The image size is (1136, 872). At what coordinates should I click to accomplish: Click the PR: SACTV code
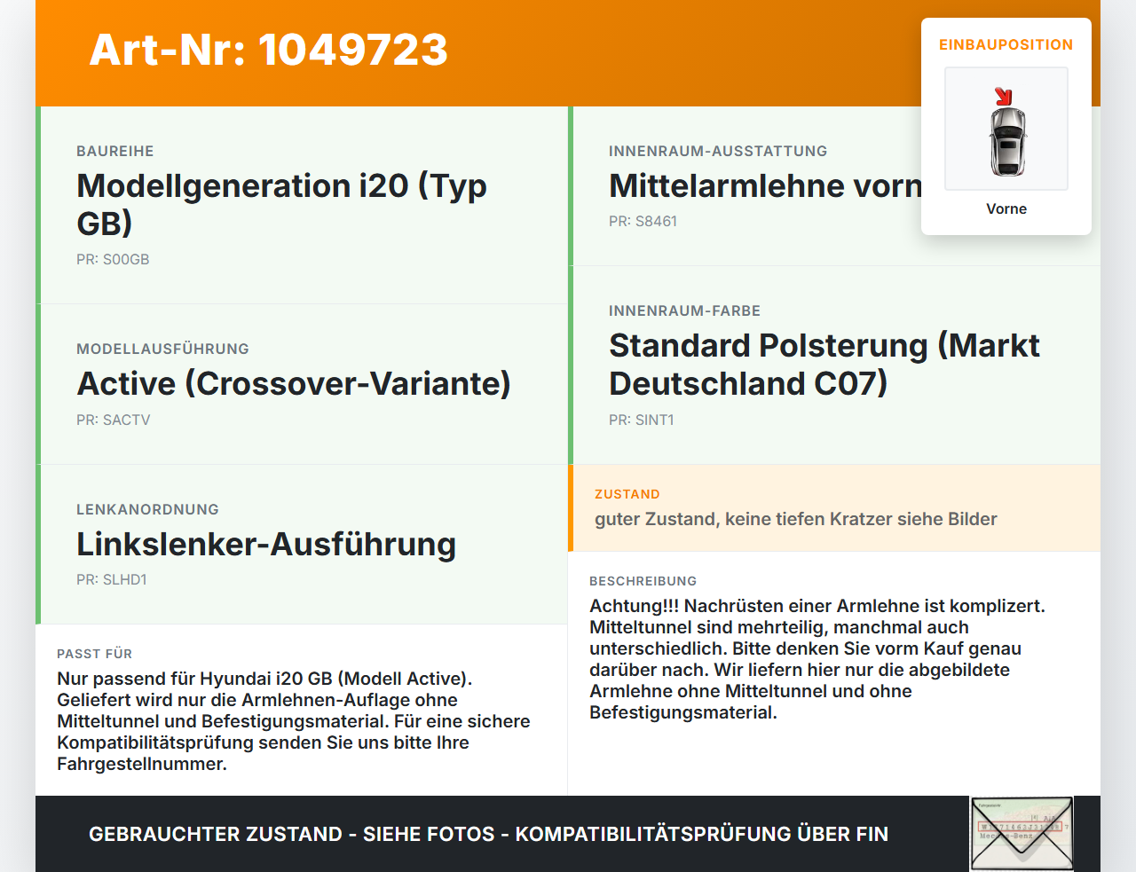point(114,420)
